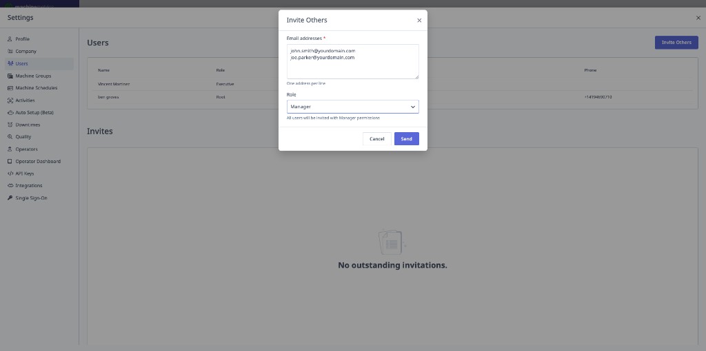Click the Profile person icon in sidebar
The image size is (706, 351).
click(x=10, y=39)
